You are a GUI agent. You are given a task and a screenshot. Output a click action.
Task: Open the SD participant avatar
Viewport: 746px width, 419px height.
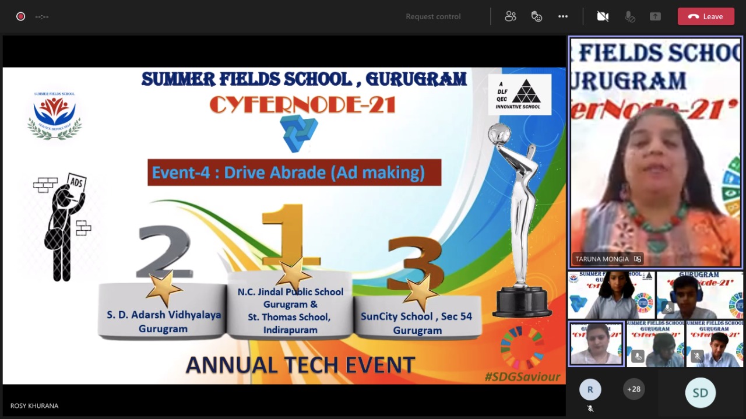click(700, 393)
